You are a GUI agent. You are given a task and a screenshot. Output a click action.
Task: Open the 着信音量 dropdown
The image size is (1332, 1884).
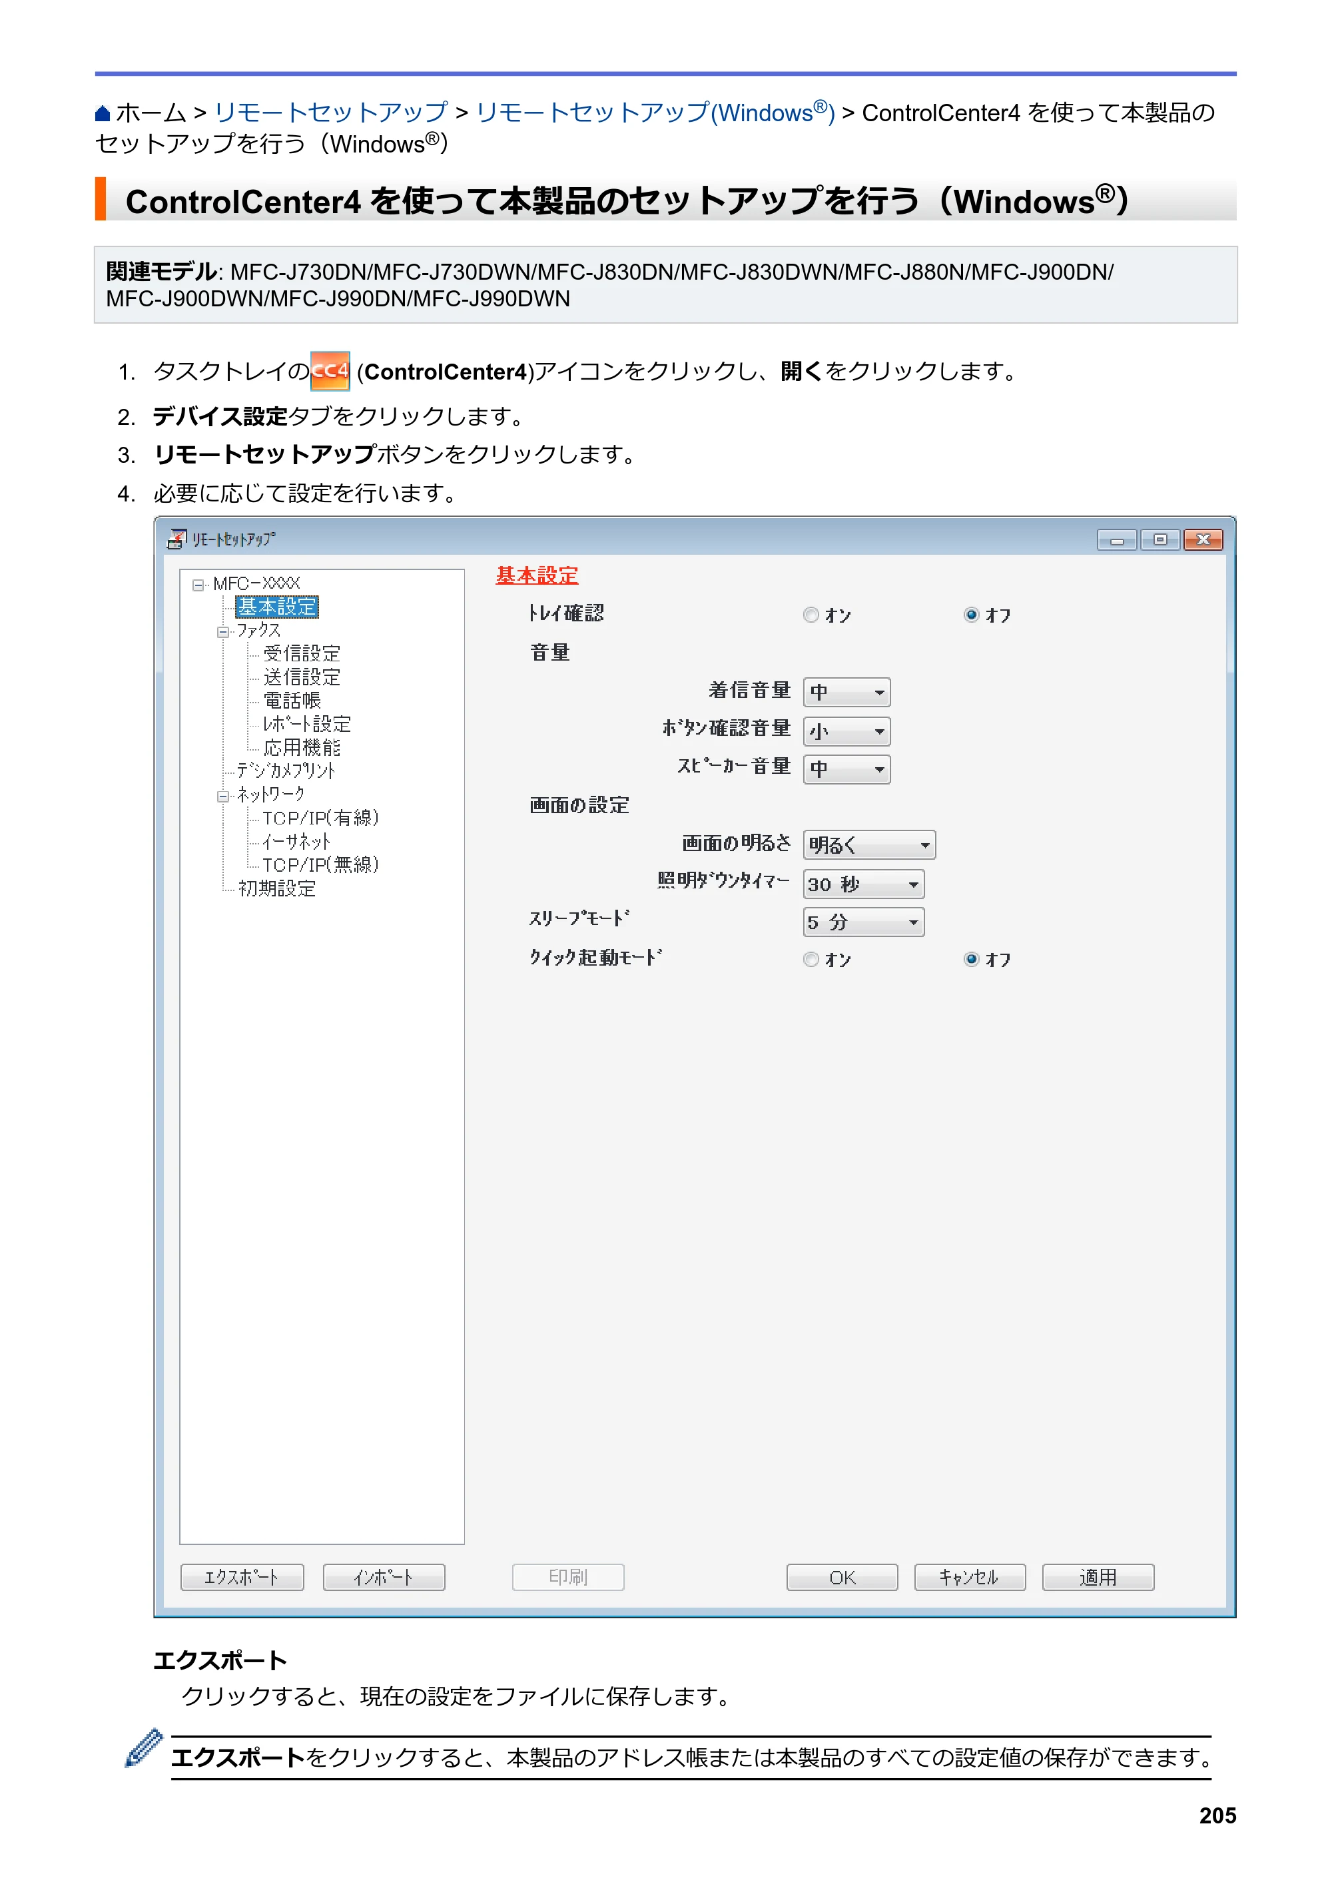click(x=846, y=693)
